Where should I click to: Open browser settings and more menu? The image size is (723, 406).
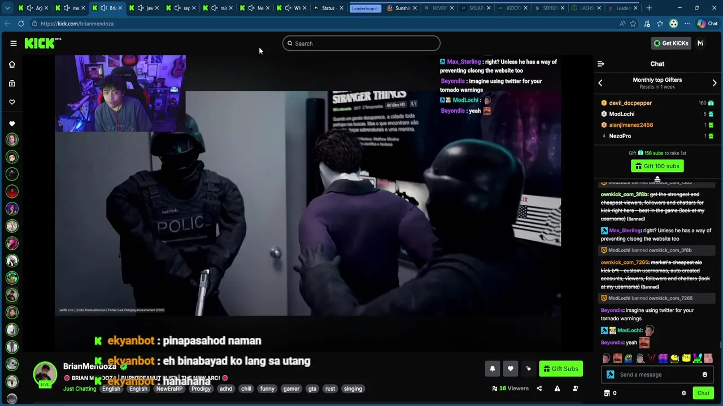click(x=687, y=24)
